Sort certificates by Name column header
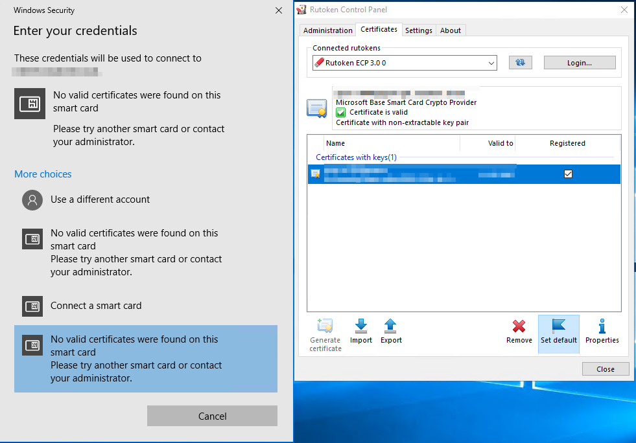 click(x=392, y=143)
